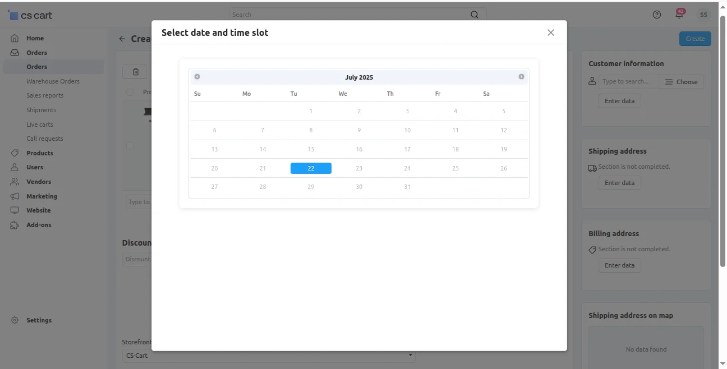This screenshot has width=727, height=369.
Task: Pick July 1 in the calendar
Action: point(311,111)
